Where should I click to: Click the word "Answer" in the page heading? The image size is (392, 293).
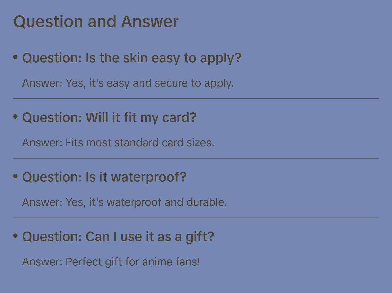coord(150,22)
